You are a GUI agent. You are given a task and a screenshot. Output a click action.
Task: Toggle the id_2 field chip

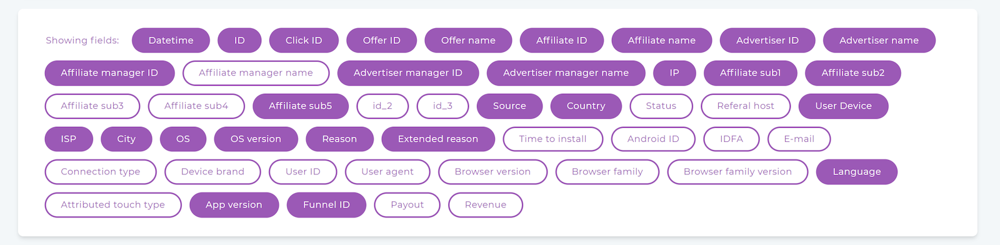click(x=382, y=106)
